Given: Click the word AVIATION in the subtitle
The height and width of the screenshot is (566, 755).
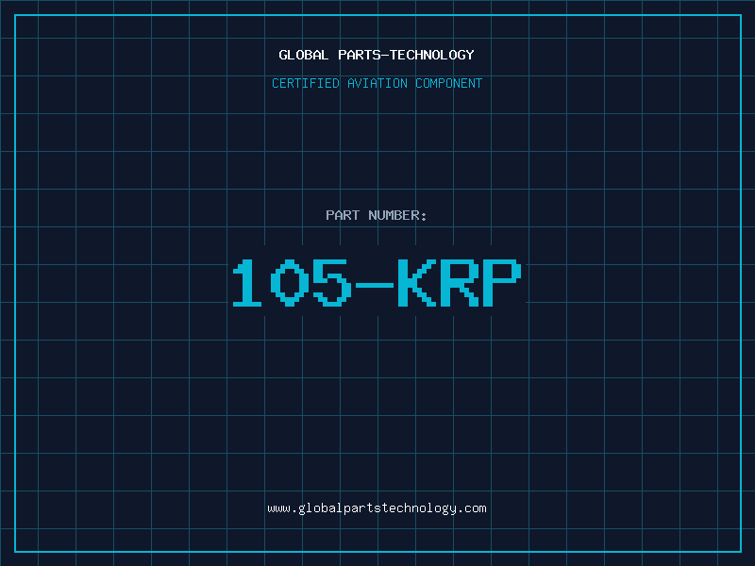Looking at the screenshot, I should [x=377, y=84].
